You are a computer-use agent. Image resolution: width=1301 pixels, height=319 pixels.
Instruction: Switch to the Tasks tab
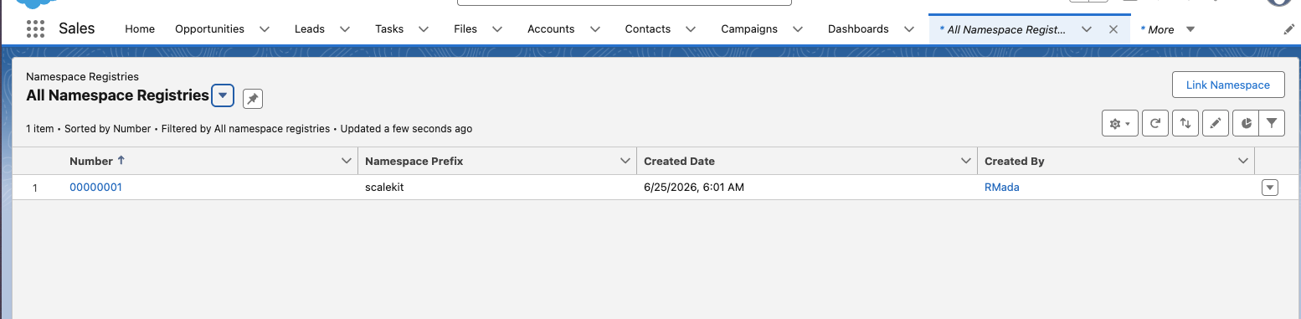click(389, 29)
